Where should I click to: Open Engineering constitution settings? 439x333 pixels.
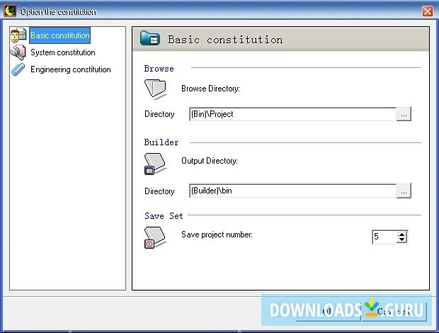[71, 69]
